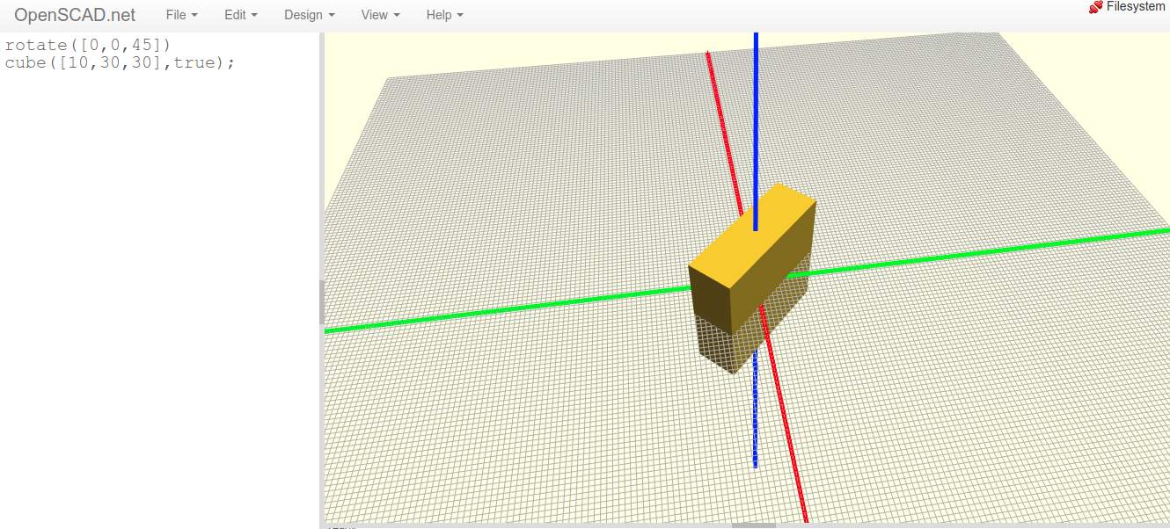1170x529 pixels.
Task: Open the Help menu
Action: pos(444,15)
